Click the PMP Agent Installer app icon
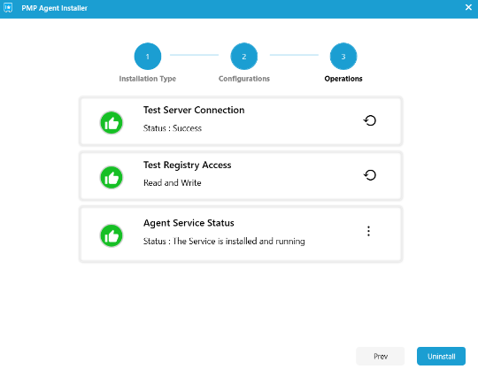Screen dimensions: 478x377 tap(8, 8)
